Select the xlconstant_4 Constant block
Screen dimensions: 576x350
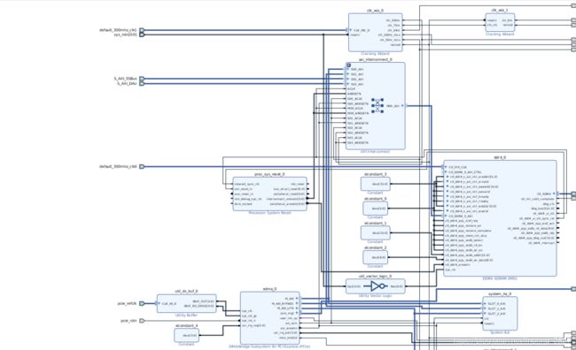(x=187, y=335)
